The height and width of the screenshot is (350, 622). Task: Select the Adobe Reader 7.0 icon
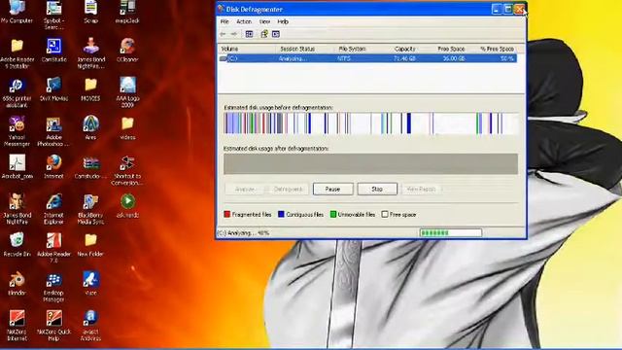point(54,248)
